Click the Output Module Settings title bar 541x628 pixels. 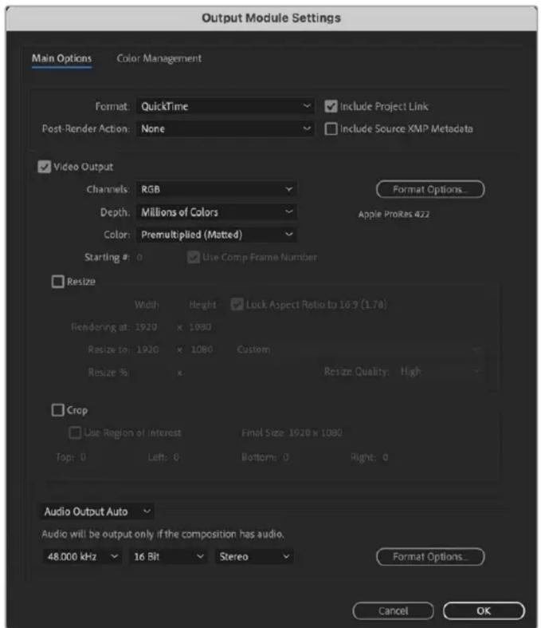(x=271, y=18)
